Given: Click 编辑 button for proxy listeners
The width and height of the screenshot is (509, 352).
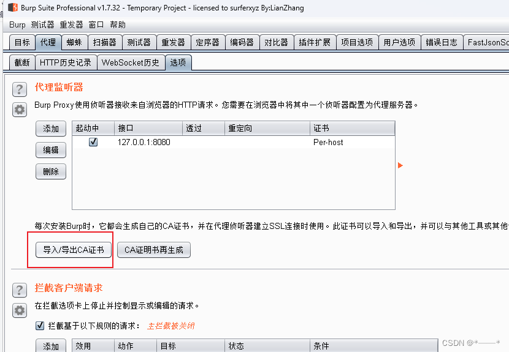Looking at the screenshot, I should coord(51,150).
